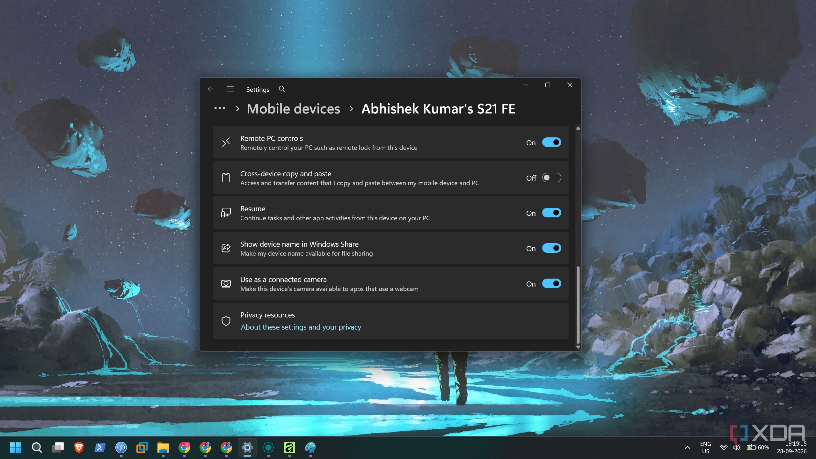Image resolution: width=816 pixels, height=459 pixels.
Task: Open Paint from the taskbar
Action: click(x=310, y=448)
